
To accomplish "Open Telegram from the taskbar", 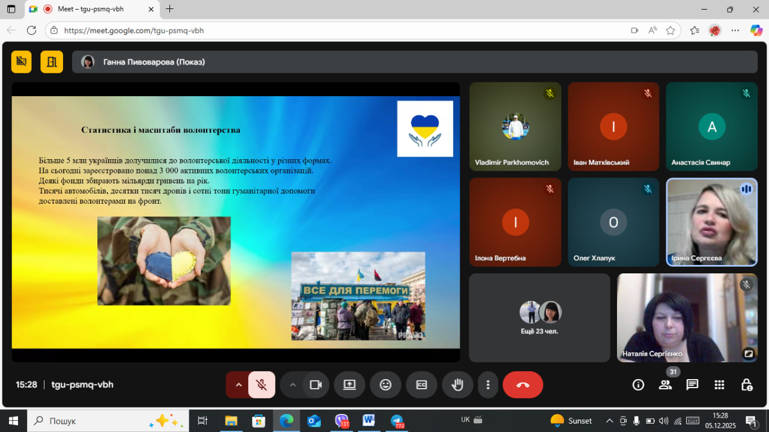I will point(397,421).
